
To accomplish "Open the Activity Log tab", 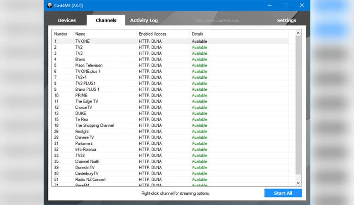I will tap(144, 20).
